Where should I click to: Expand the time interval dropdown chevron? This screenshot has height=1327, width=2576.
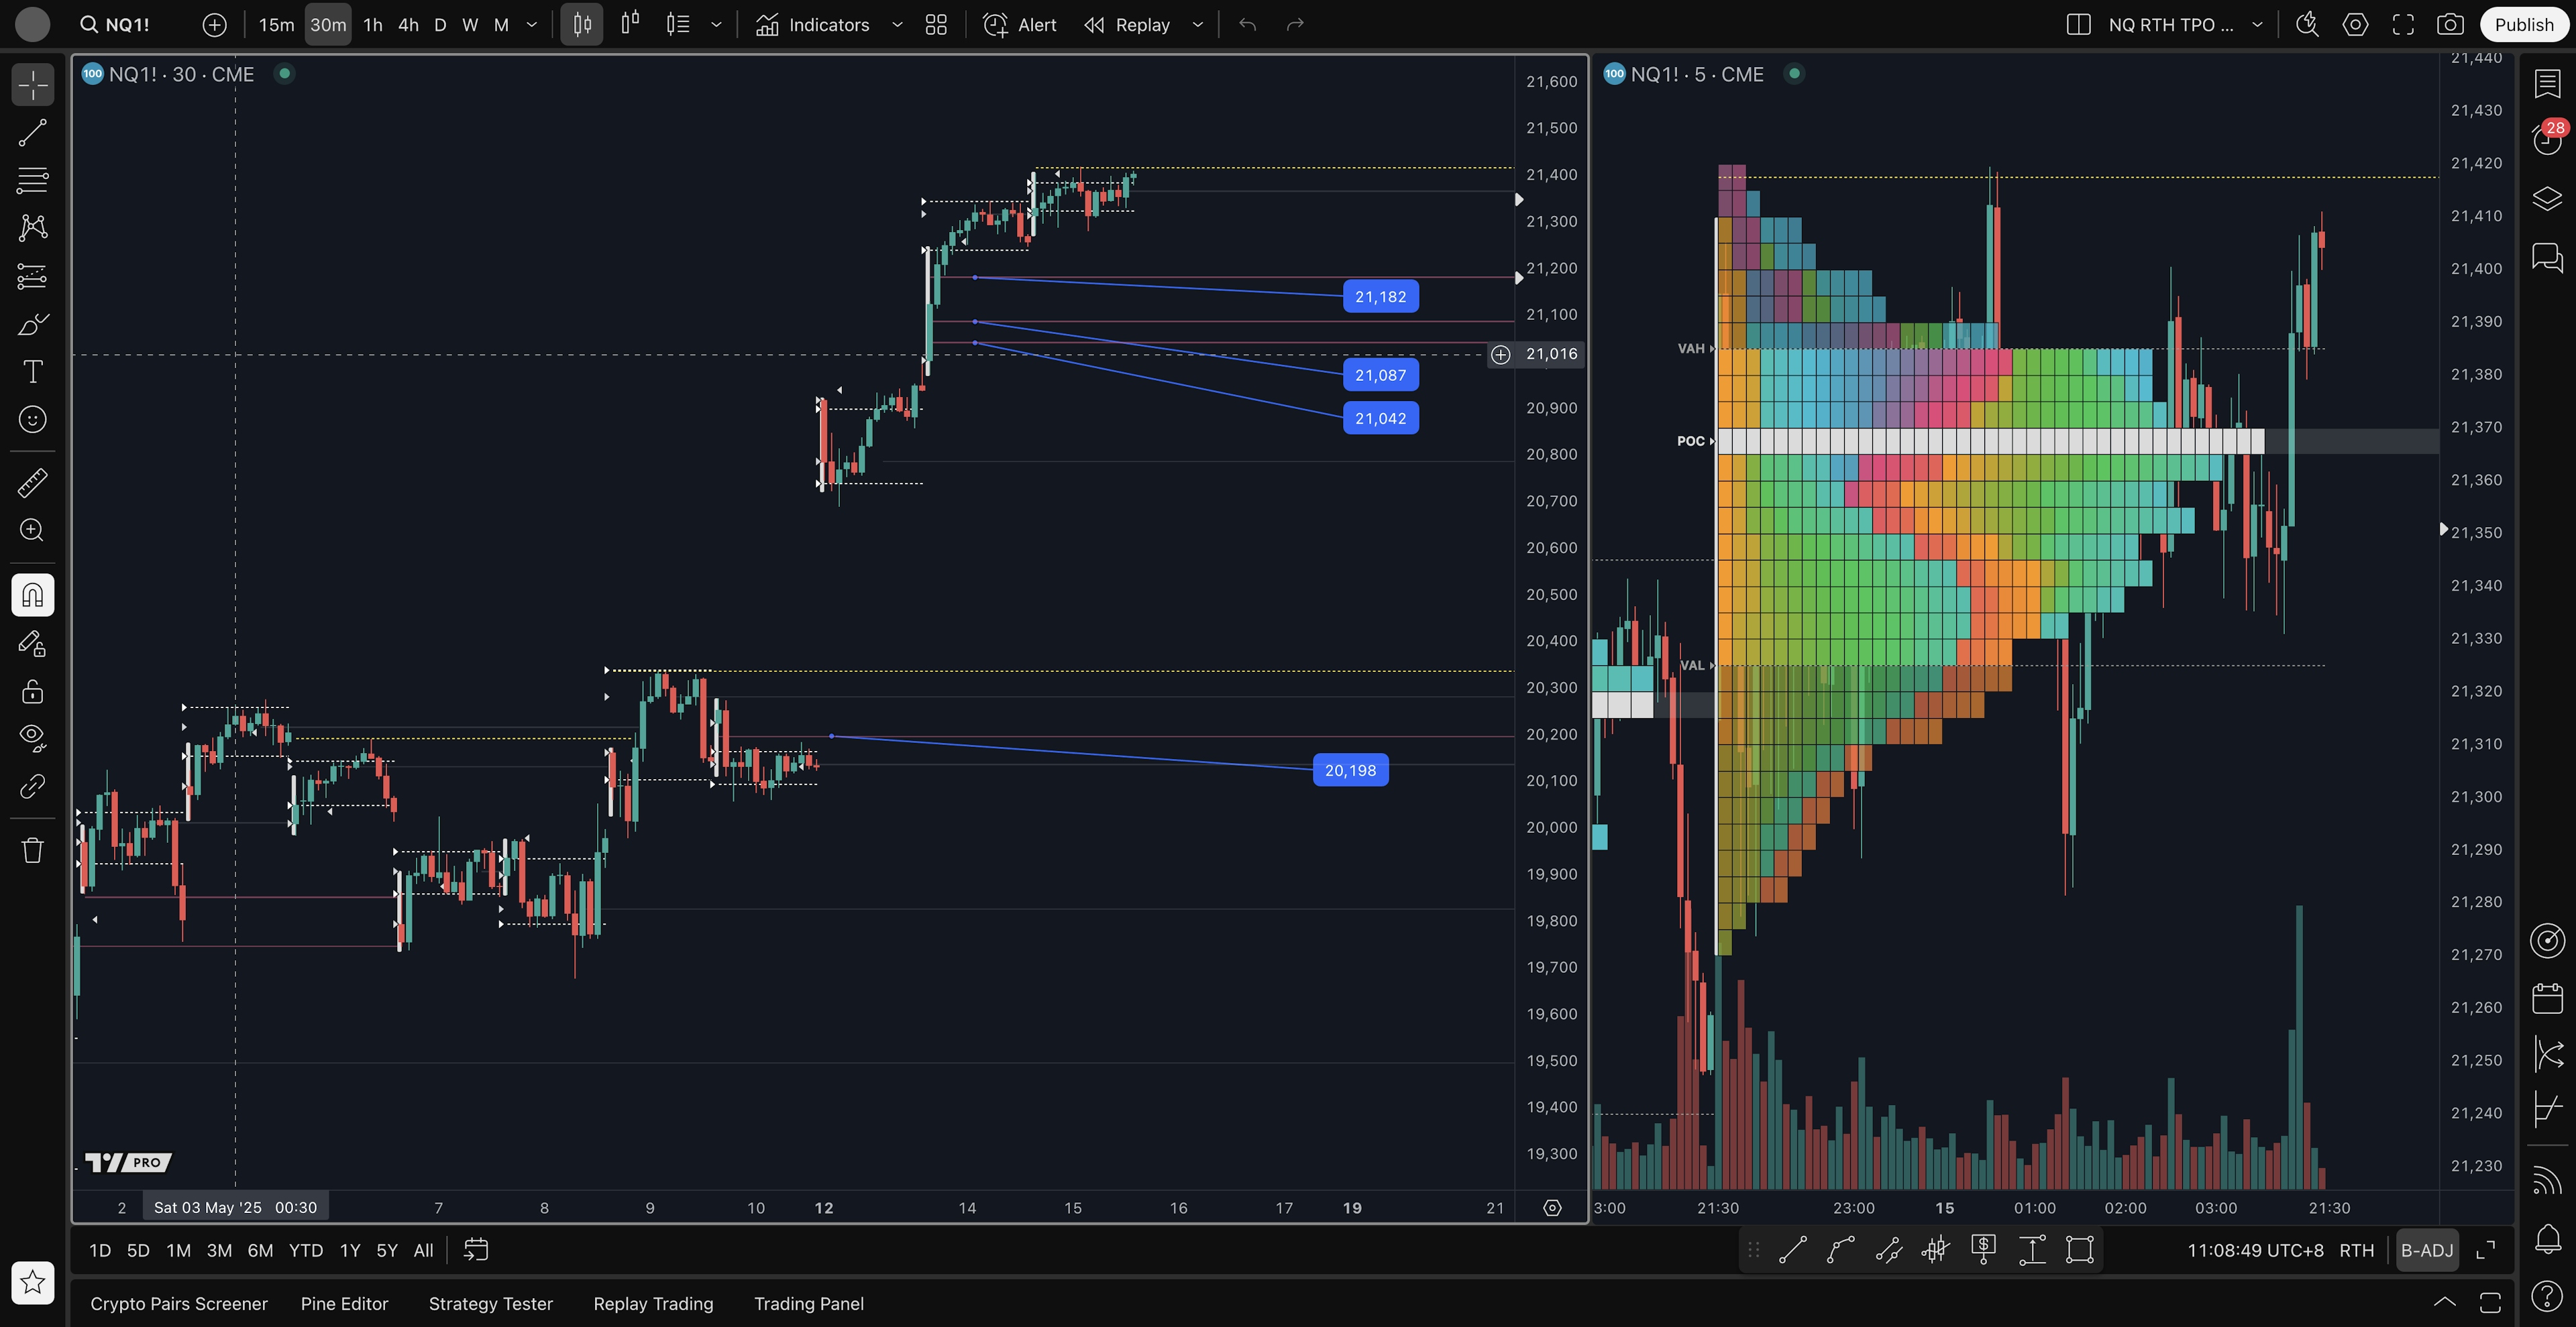click(x=532, y=25)
